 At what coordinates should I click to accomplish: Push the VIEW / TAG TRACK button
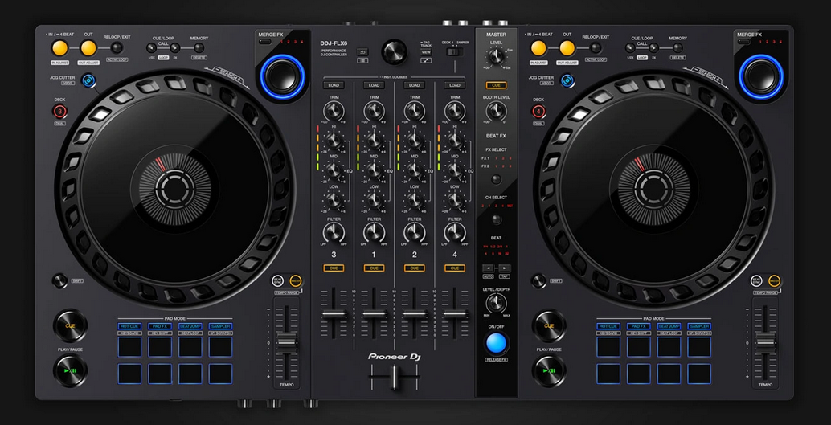coord(426,52)
